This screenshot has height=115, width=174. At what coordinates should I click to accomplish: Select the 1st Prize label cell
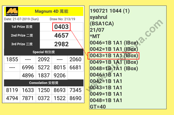tap(22, 27)
